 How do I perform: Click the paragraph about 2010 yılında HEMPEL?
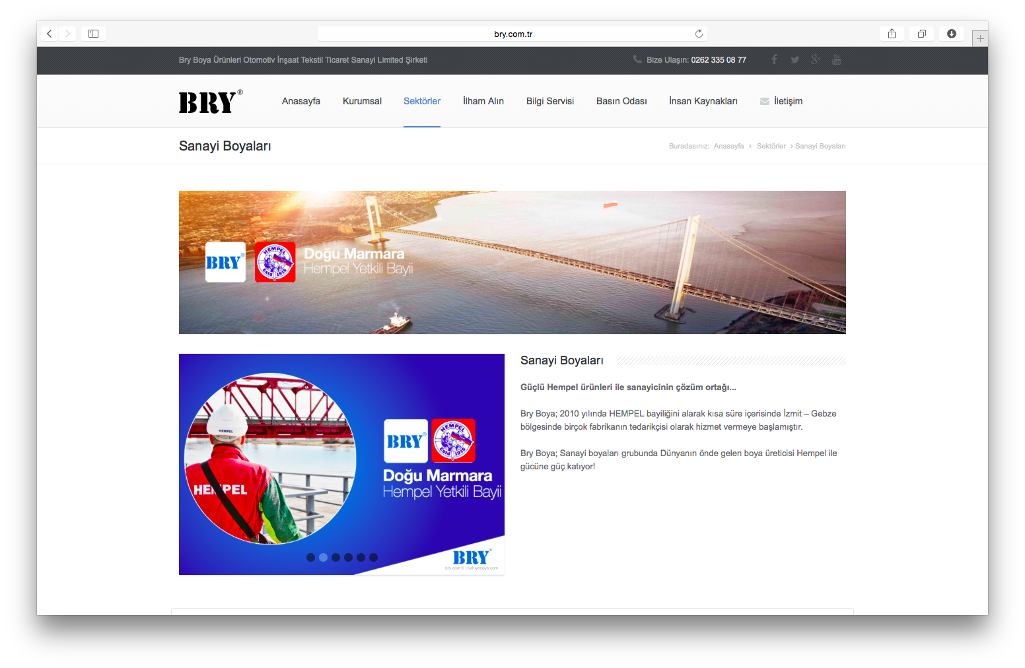tap(678, 420)
